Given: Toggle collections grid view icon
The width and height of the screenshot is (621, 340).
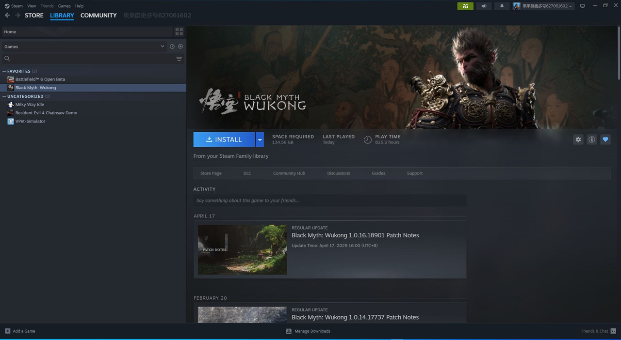Looking at the screenshot, I should [x=179, y=31].
